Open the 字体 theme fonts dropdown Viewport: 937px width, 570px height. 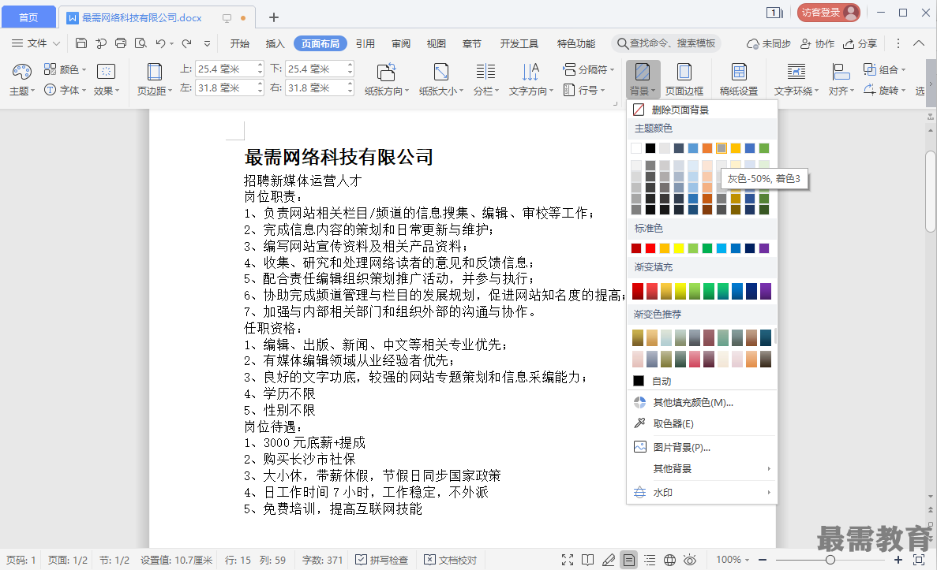[66, 90]
